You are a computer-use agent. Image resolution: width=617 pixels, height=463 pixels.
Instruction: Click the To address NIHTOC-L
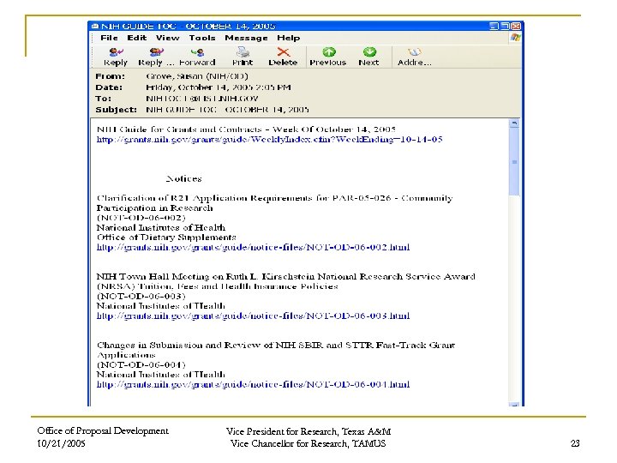pos(202,98)
